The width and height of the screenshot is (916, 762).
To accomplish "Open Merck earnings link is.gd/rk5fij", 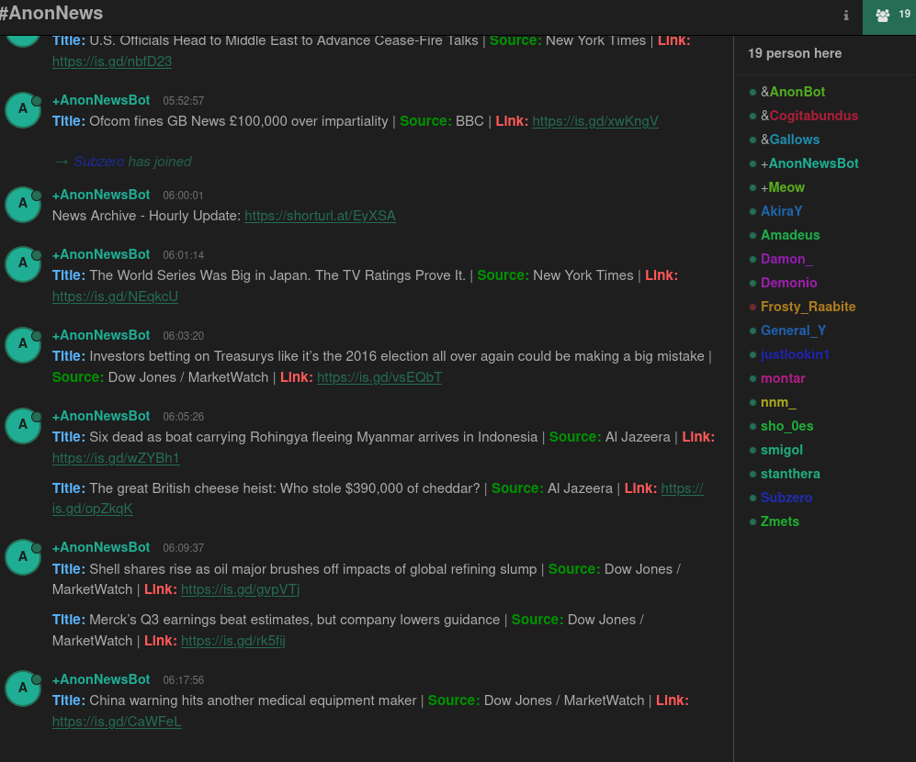I will click(x=233, y=641).
